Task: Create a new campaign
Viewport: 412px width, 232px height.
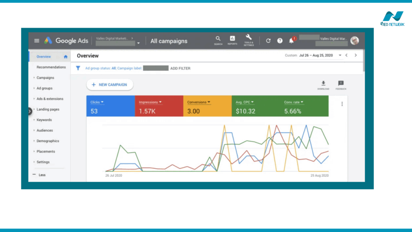Action: [109, 85]
